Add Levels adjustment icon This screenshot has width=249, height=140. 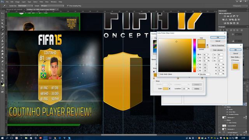(228, 16)
